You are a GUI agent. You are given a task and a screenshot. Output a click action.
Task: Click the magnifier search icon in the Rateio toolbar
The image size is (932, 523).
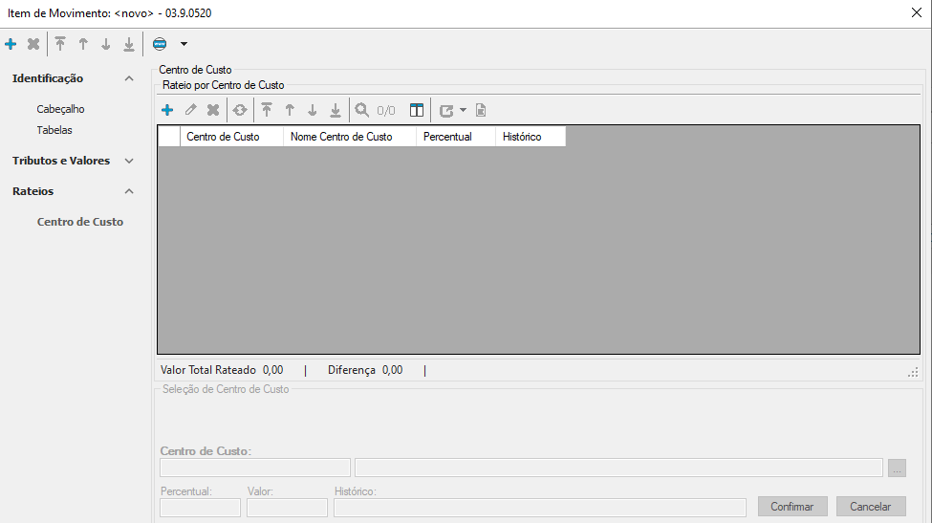362,110
